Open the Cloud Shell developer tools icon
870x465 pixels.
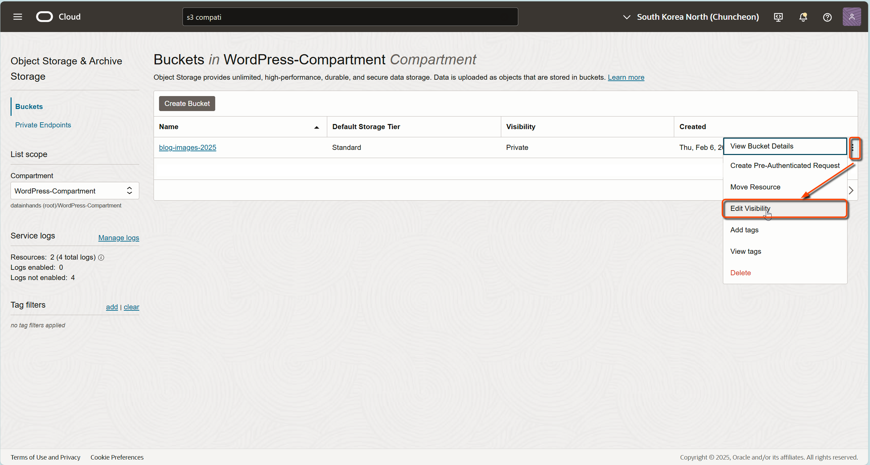click(778, 17)
